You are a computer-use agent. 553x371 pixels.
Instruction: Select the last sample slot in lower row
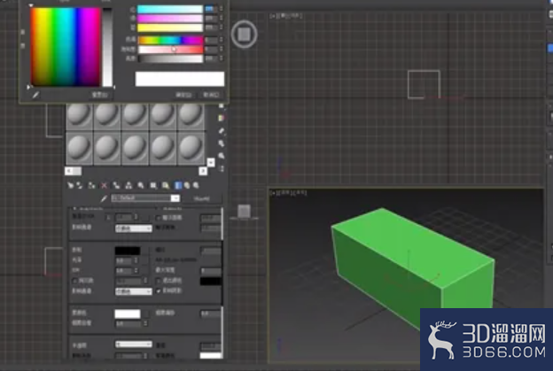tap(191, 149)
